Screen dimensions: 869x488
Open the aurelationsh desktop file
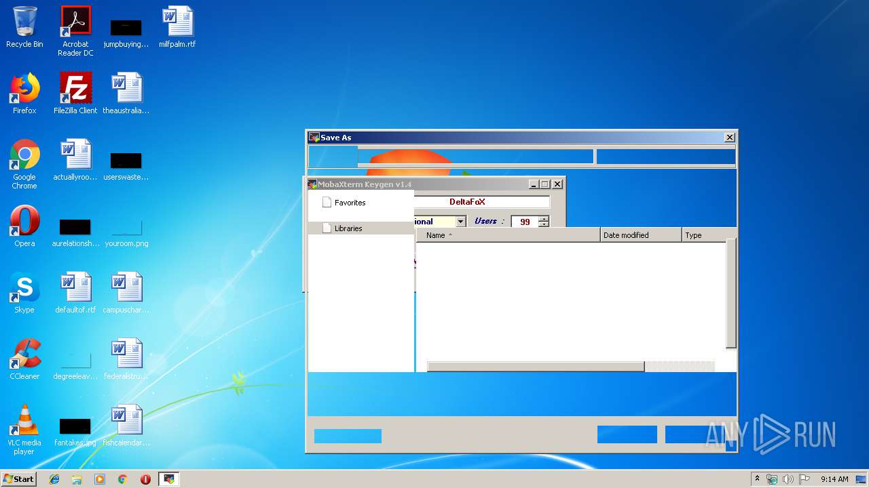coord(75,232)
